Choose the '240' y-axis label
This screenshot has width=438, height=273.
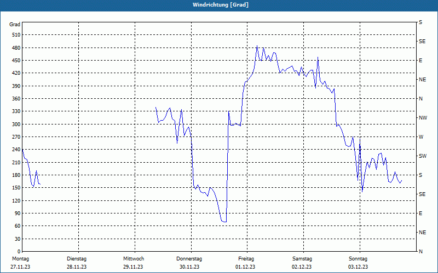point(16,150)
